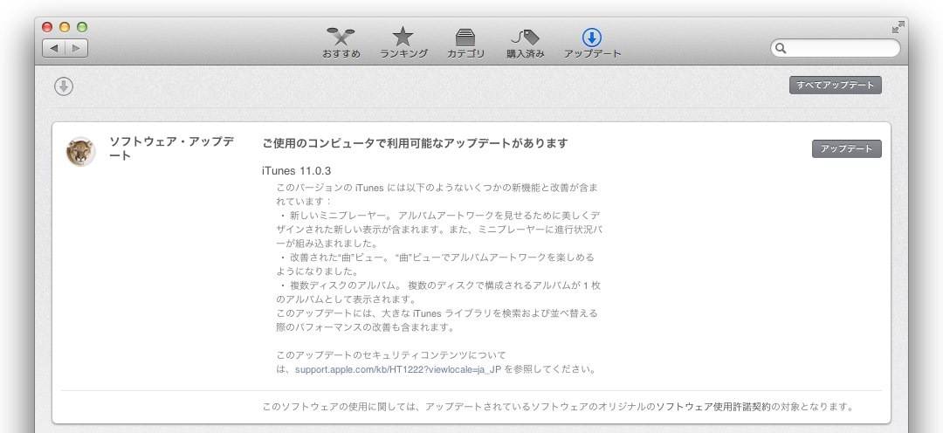
Task: Open support.apple.com/kb/HT1222 link
Action: [397, 369]
